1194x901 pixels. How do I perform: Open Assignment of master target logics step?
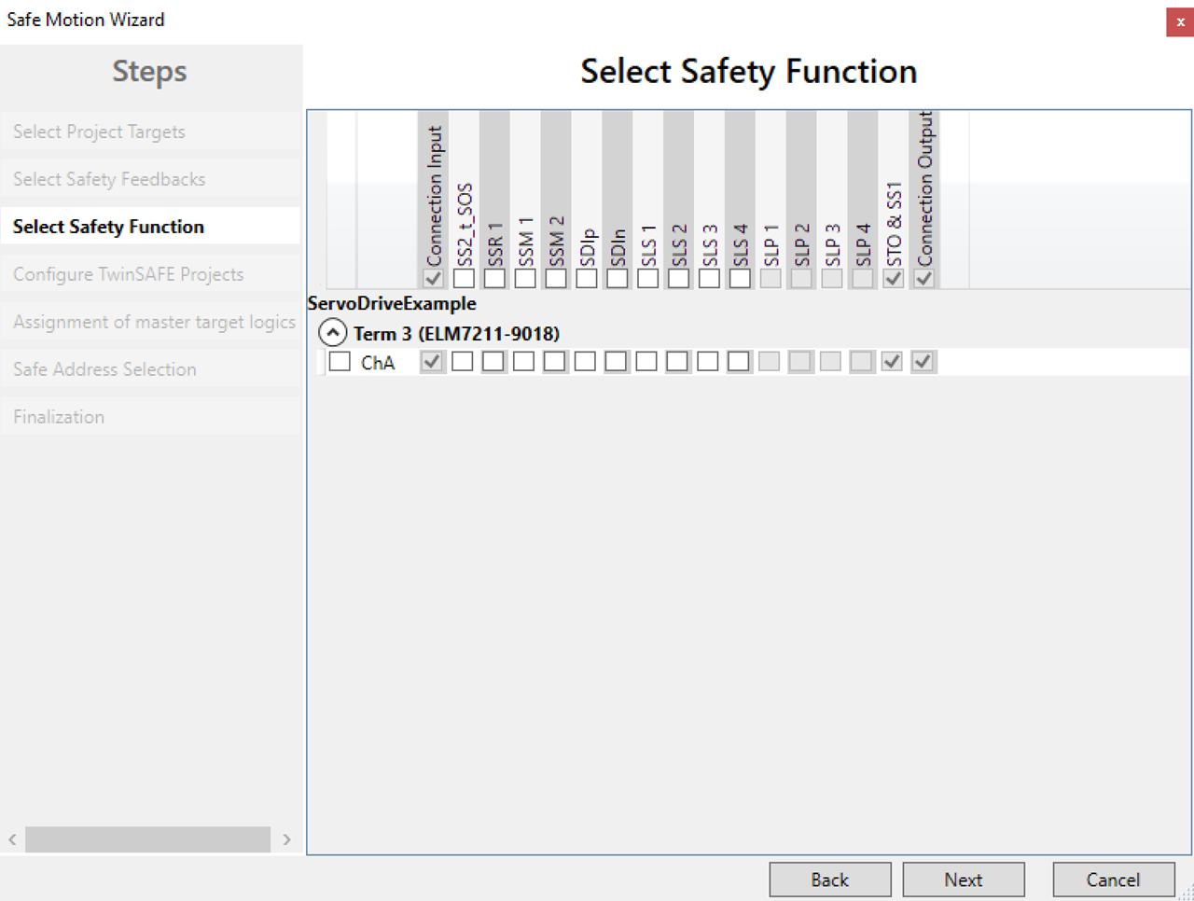(x=150, y=322)
